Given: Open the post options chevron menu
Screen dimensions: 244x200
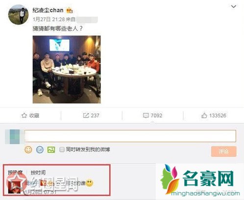Looking at the screenshot, I should [x=234, y=6].
